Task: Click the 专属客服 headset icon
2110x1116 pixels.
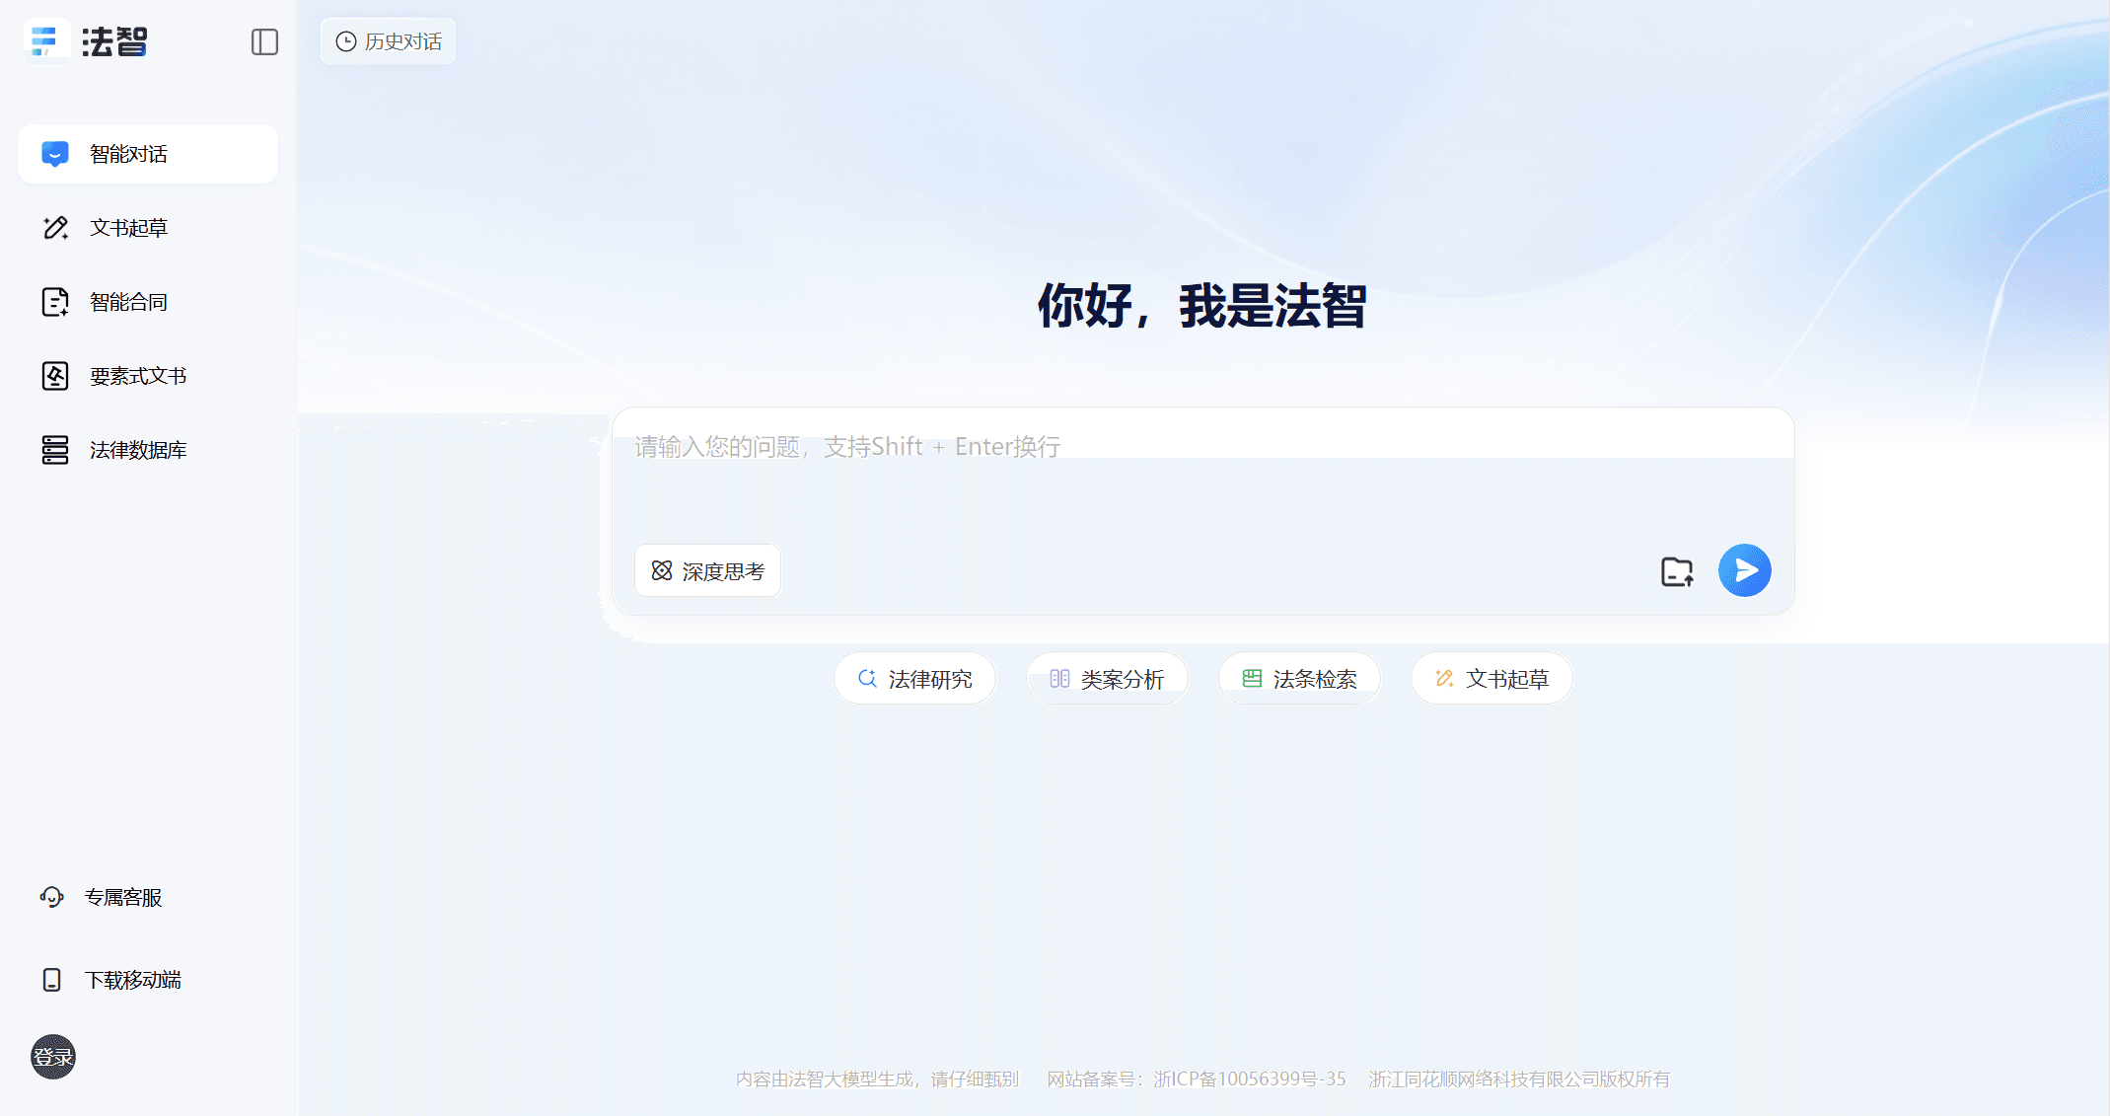Action: 53,897
